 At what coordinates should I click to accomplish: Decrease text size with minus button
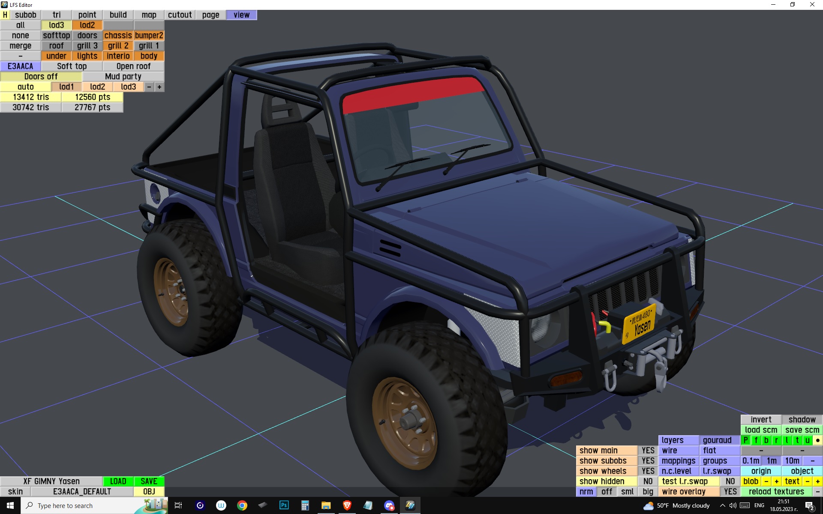pos(808,481)
